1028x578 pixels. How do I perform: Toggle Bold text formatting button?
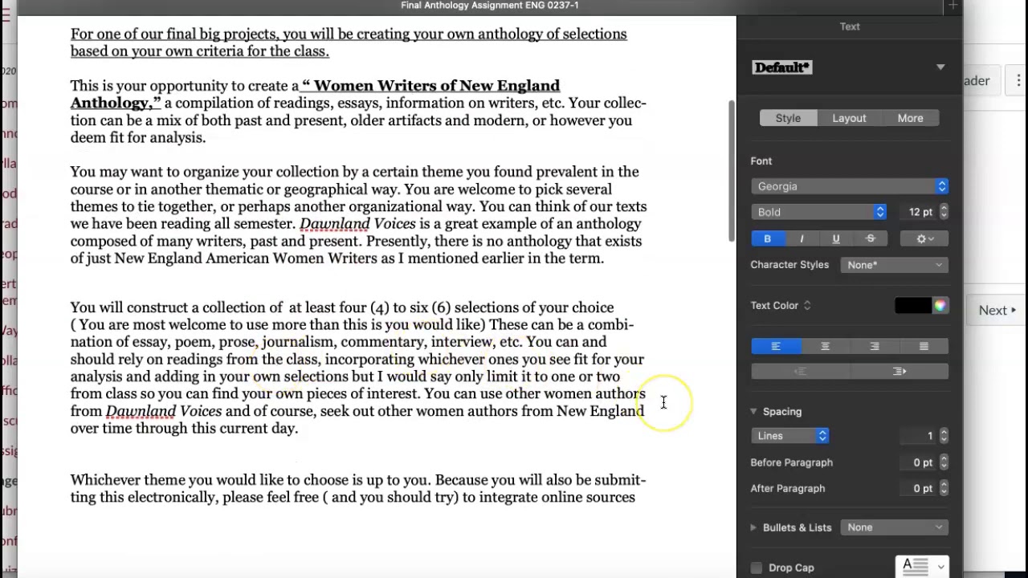[x=767, y=238]
